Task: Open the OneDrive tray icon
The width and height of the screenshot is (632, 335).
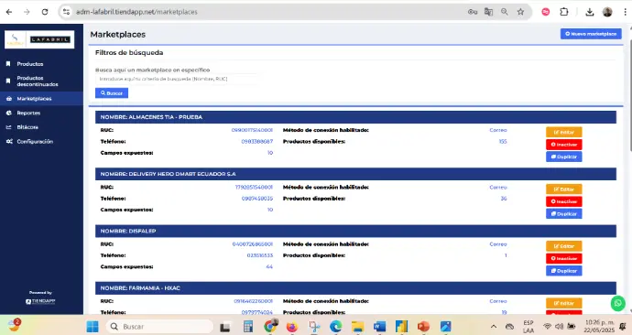Action: click(509, 327)
